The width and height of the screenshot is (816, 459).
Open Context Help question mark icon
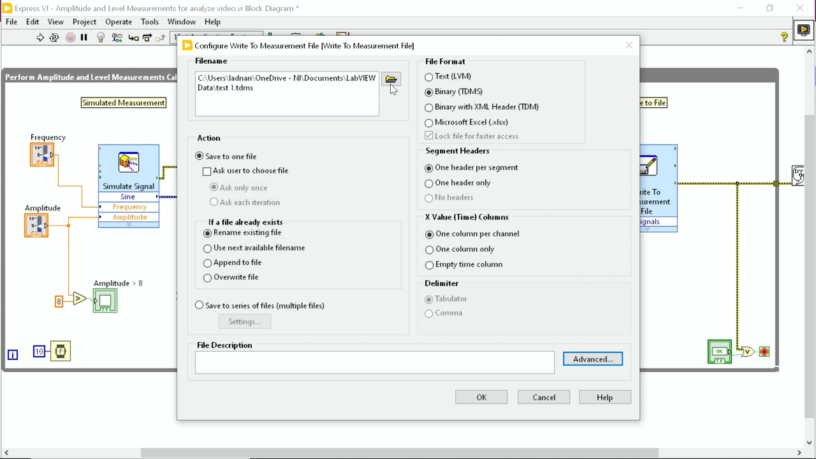[x=784, y=38]
